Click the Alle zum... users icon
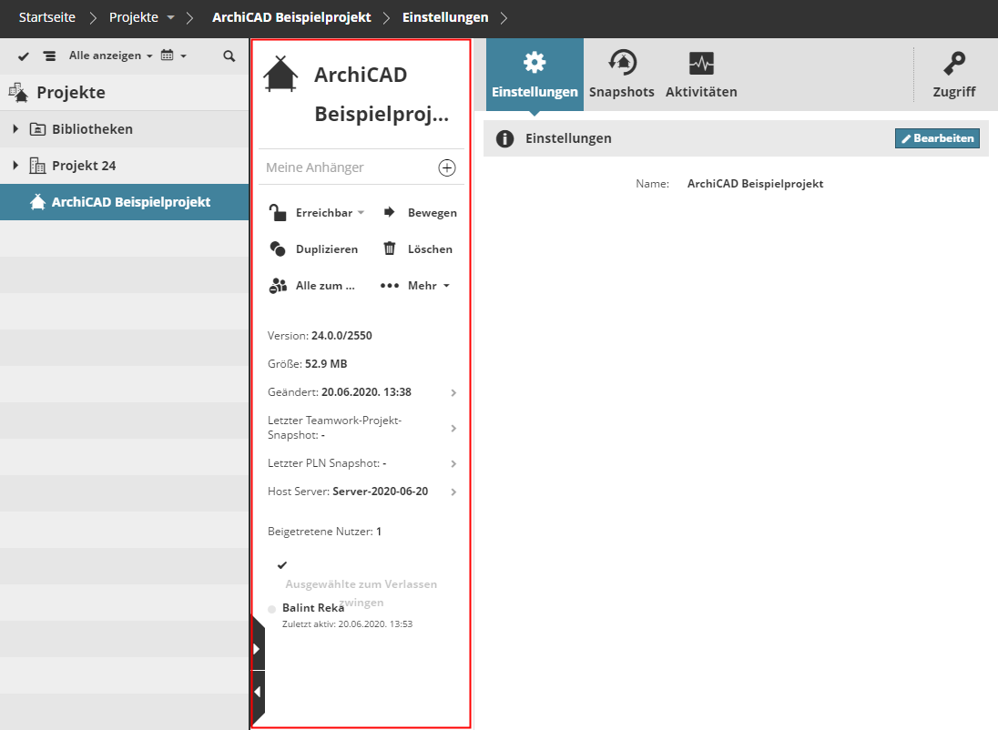Image resolution: width=998 pixels, height=730 pixels. point(278,286)
